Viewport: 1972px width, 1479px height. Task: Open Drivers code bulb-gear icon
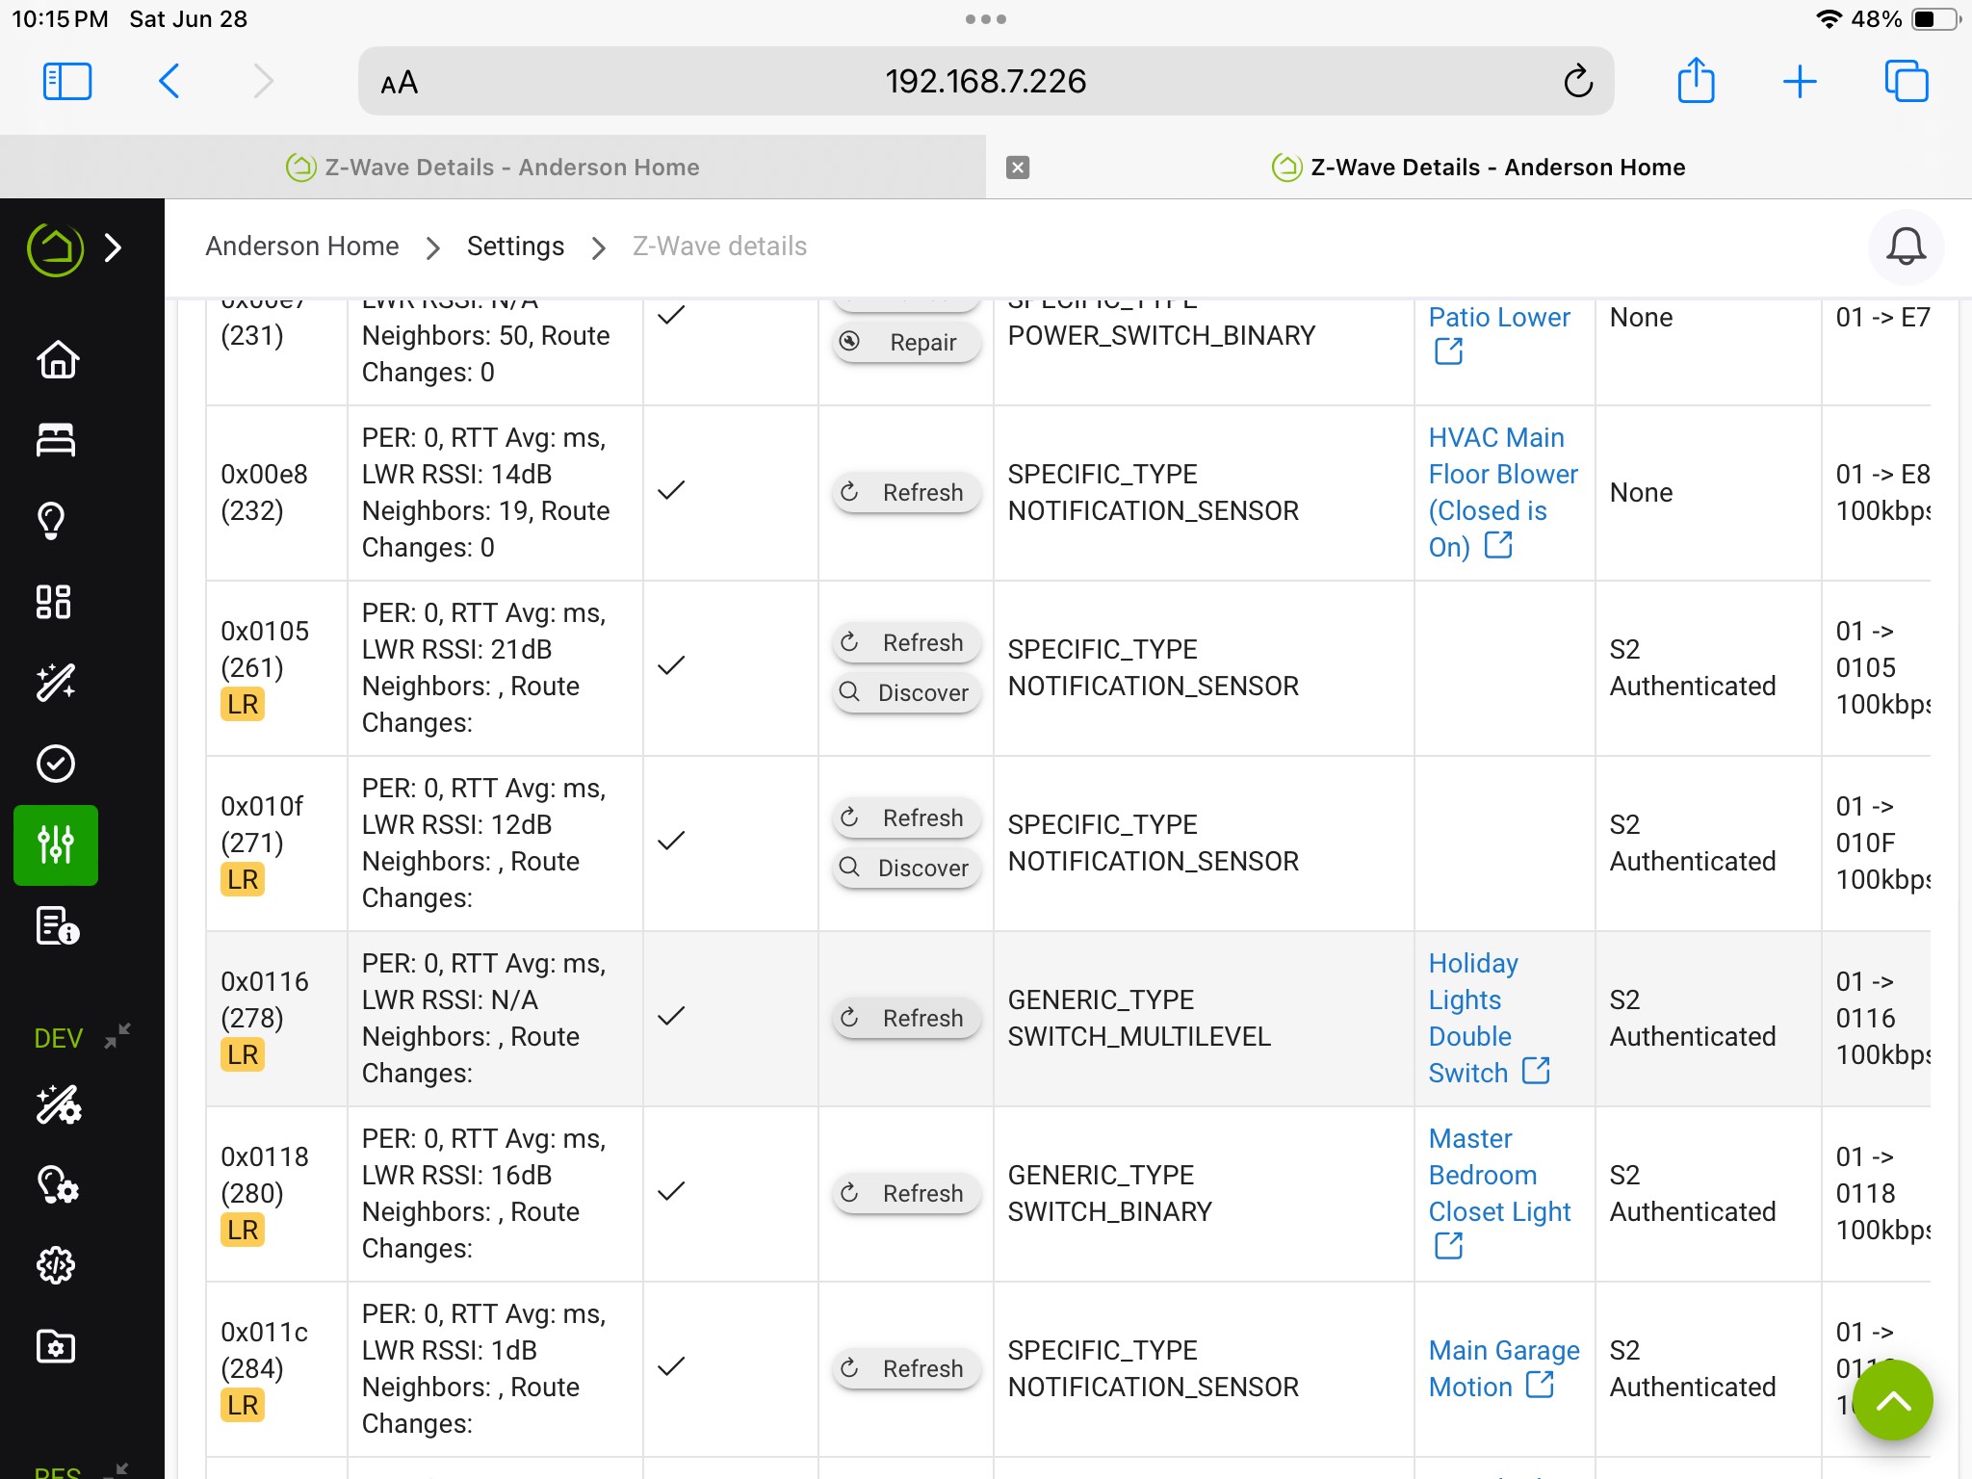(58, 1185)
